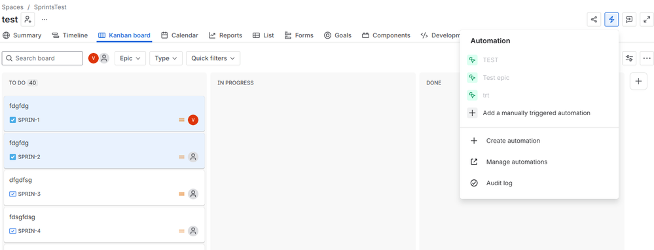Click the enter full screen arrows icon
This screenshot has width=654, height=250.
coord(647,20)
